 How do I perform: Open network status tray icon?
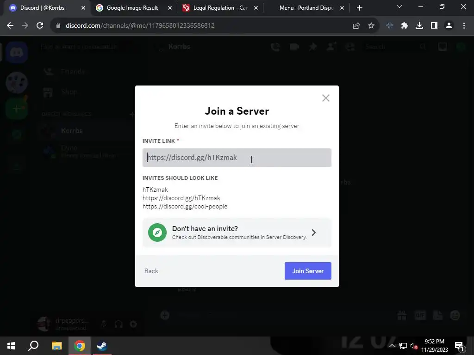pos(403,346)
